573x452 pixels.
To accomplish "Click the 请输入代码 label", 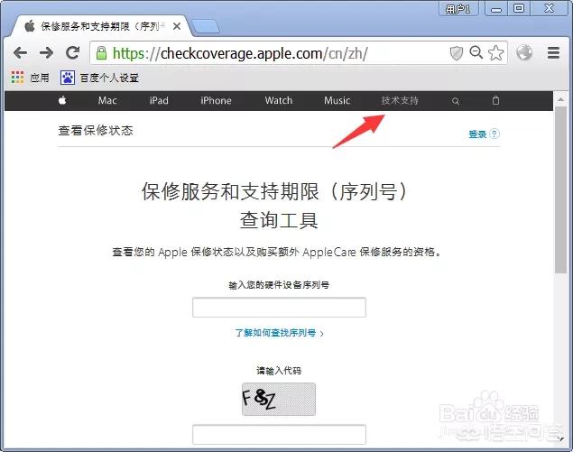I will (279, 371).
